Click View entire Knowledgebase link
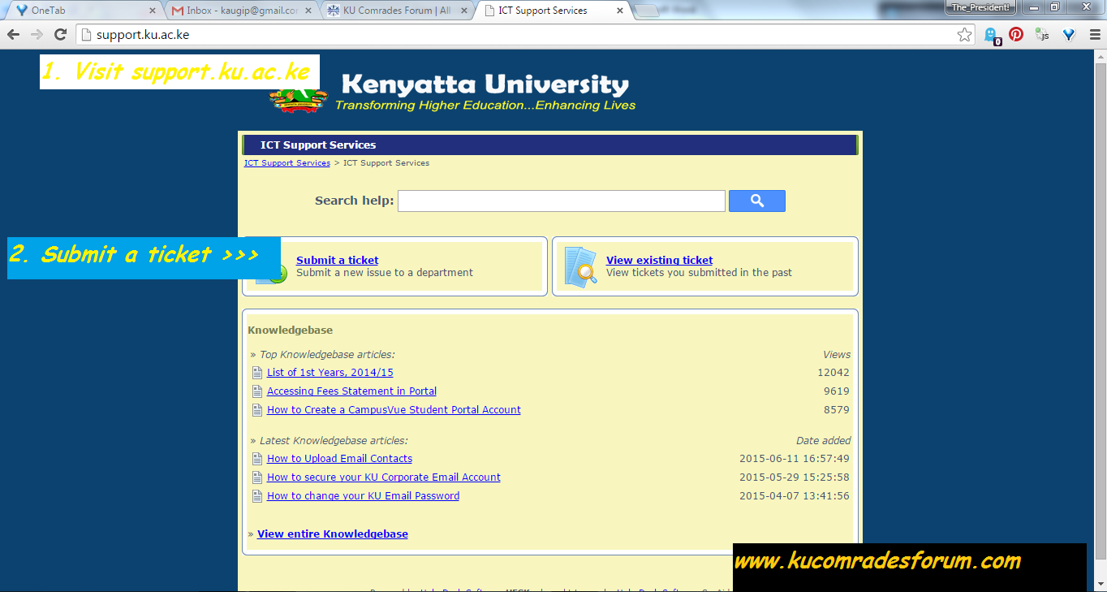Image resolution: width=1107 pixels, height=592 pixels. click(x=333, y=534)
